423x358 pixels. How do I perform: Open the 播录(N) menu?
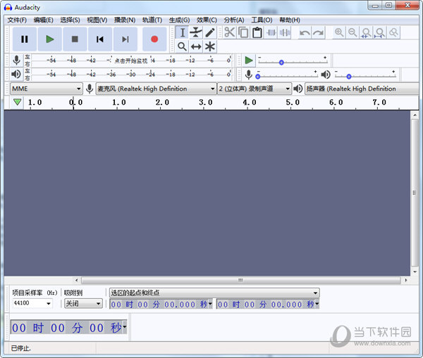coord(125,20)
